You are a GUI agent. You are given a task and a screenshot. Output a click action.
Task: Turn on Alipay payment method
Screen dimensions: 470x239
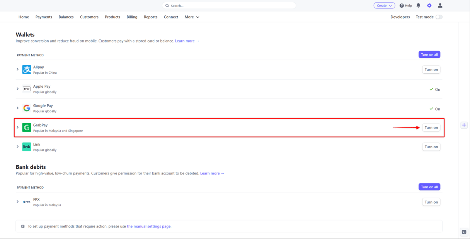(431, 69)
